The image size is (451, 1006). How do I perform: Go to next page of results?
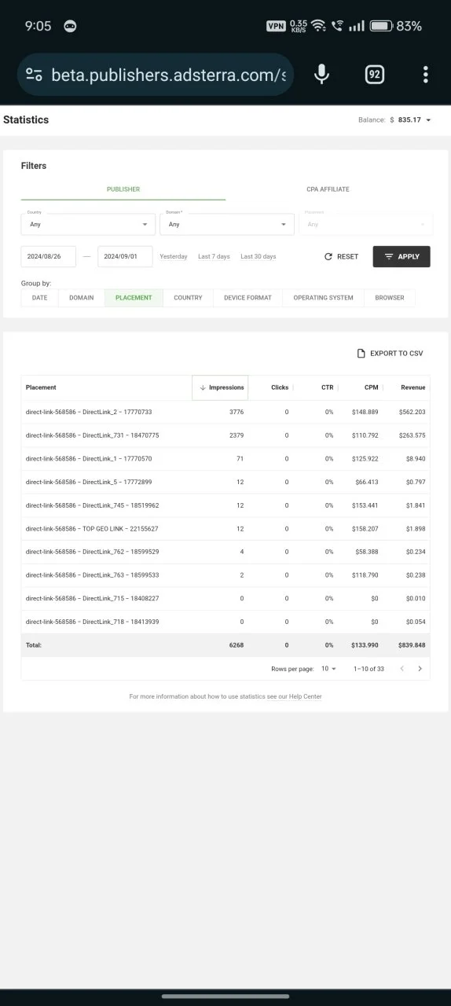coord(420,669)
